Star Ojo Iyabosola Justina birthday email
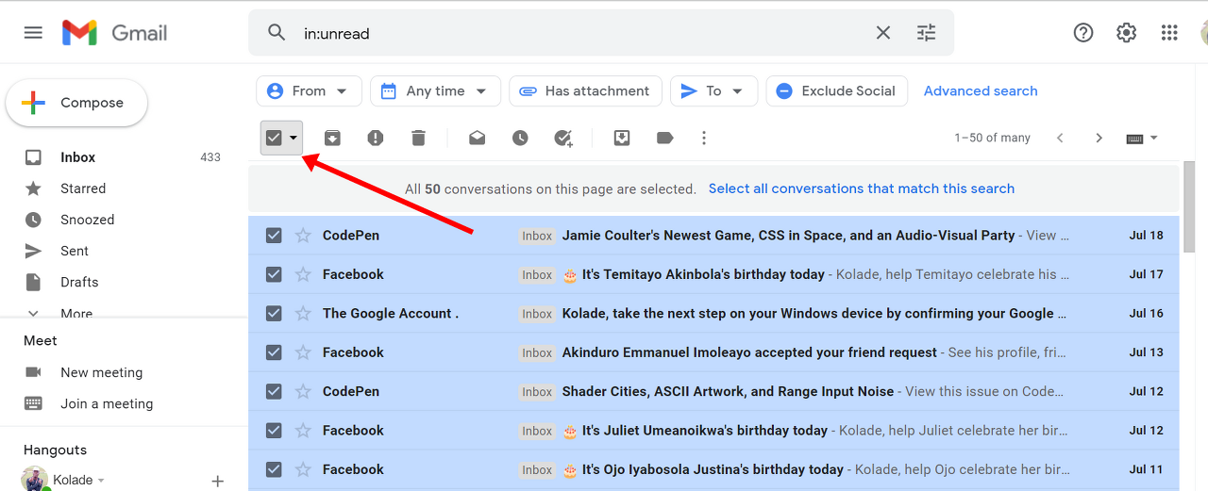The image size is (1208, 491). (303, 469)
